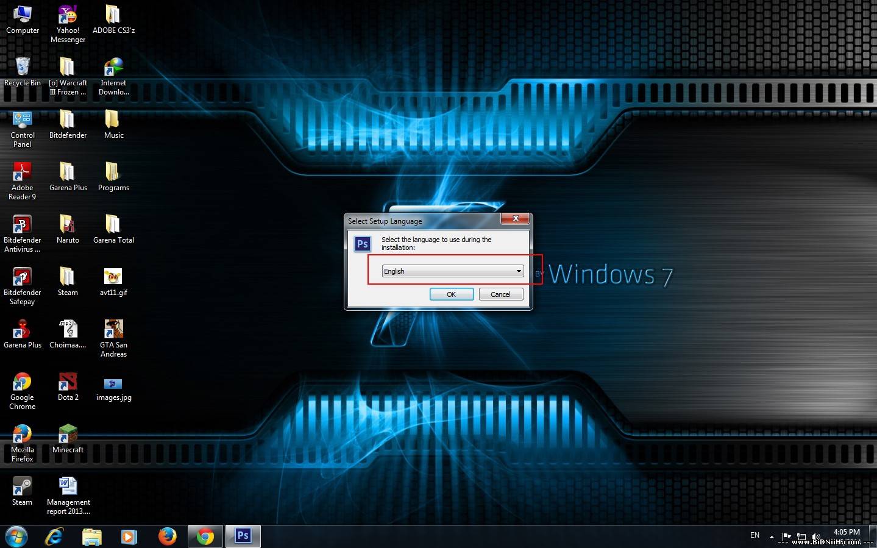
Task: Select GTA San Andreas shortcut
Action: [113, 338]
